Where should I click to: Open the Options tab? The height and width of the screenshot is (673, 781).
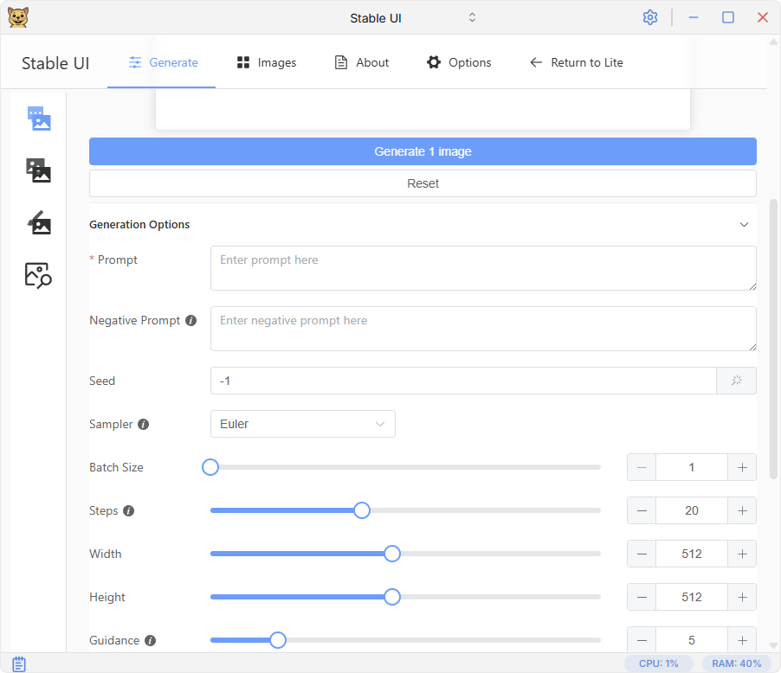pos(459,62)
